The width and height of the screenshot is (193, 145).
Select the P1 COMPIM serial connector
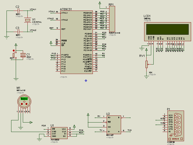(176, 126)
